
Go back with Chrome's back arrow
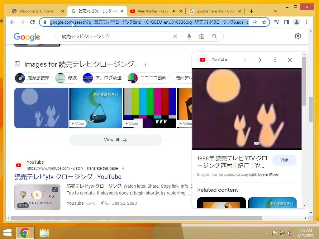point(12,22)
